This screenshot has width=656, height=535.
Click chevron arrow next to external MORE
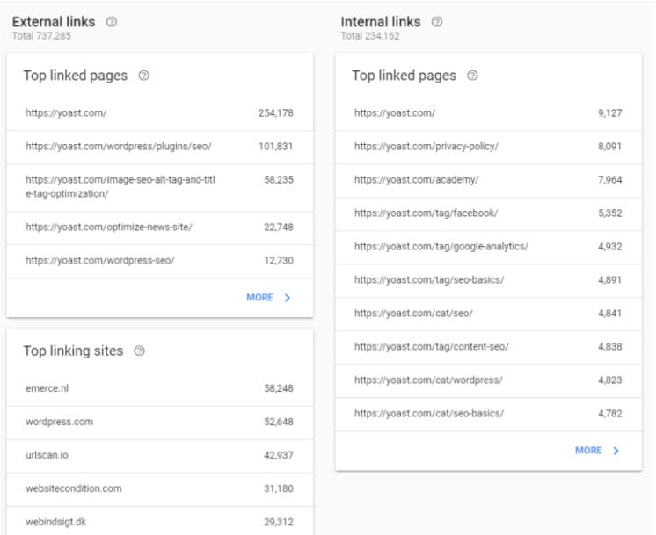[x=287, y=298]
